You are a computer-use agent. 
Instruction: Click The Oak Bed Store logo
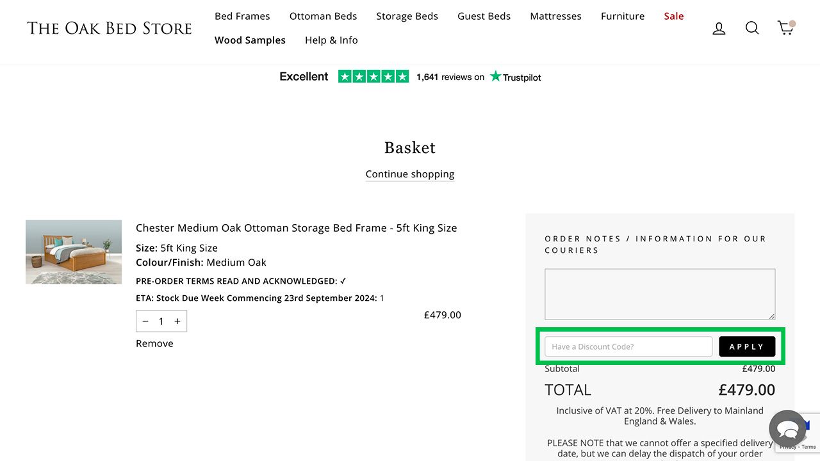pos(110,28)
